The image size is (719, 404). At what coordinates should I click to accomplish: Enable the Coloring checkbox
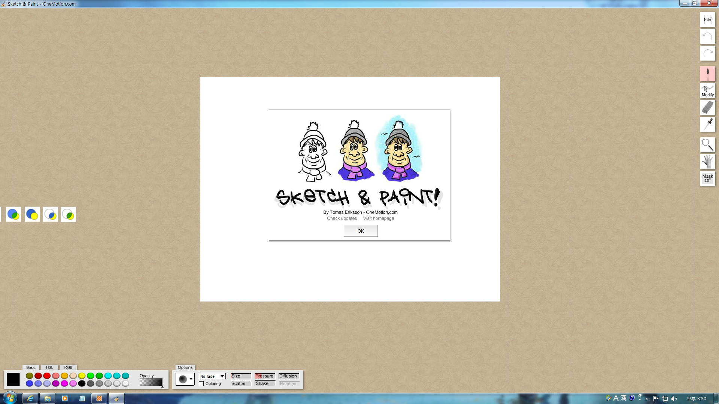201,384
